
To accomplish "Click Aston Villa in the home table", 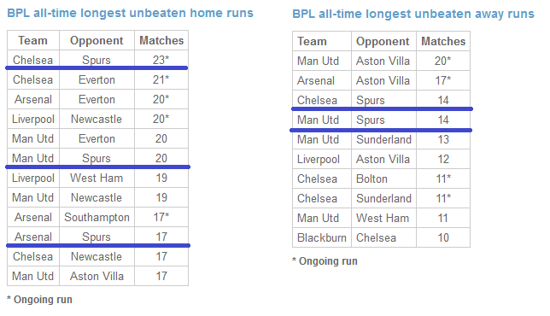I will pyautogui.click(x=97, y=276).
